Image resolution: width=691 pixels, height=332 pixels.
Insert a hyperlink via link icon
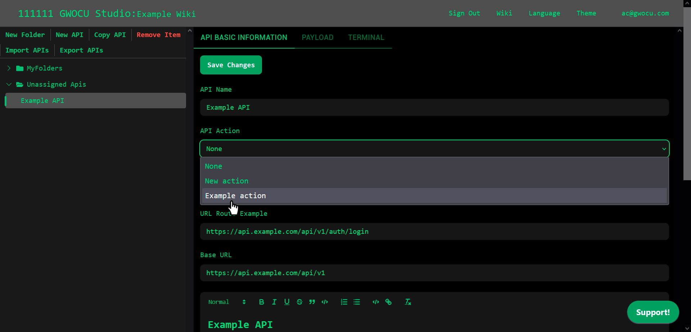[x=388, y=302]
